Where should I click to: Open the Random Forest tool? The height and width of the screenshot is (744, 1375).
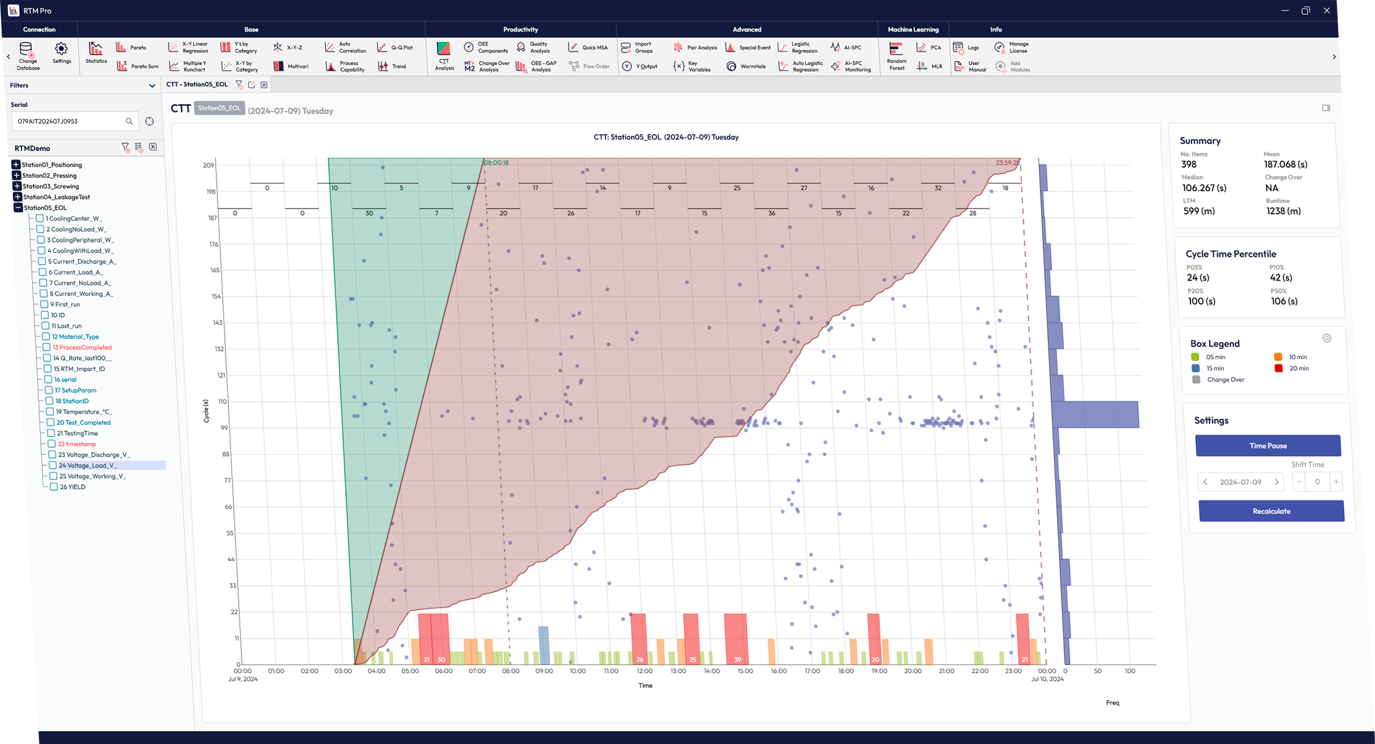(x=896, y=56)
